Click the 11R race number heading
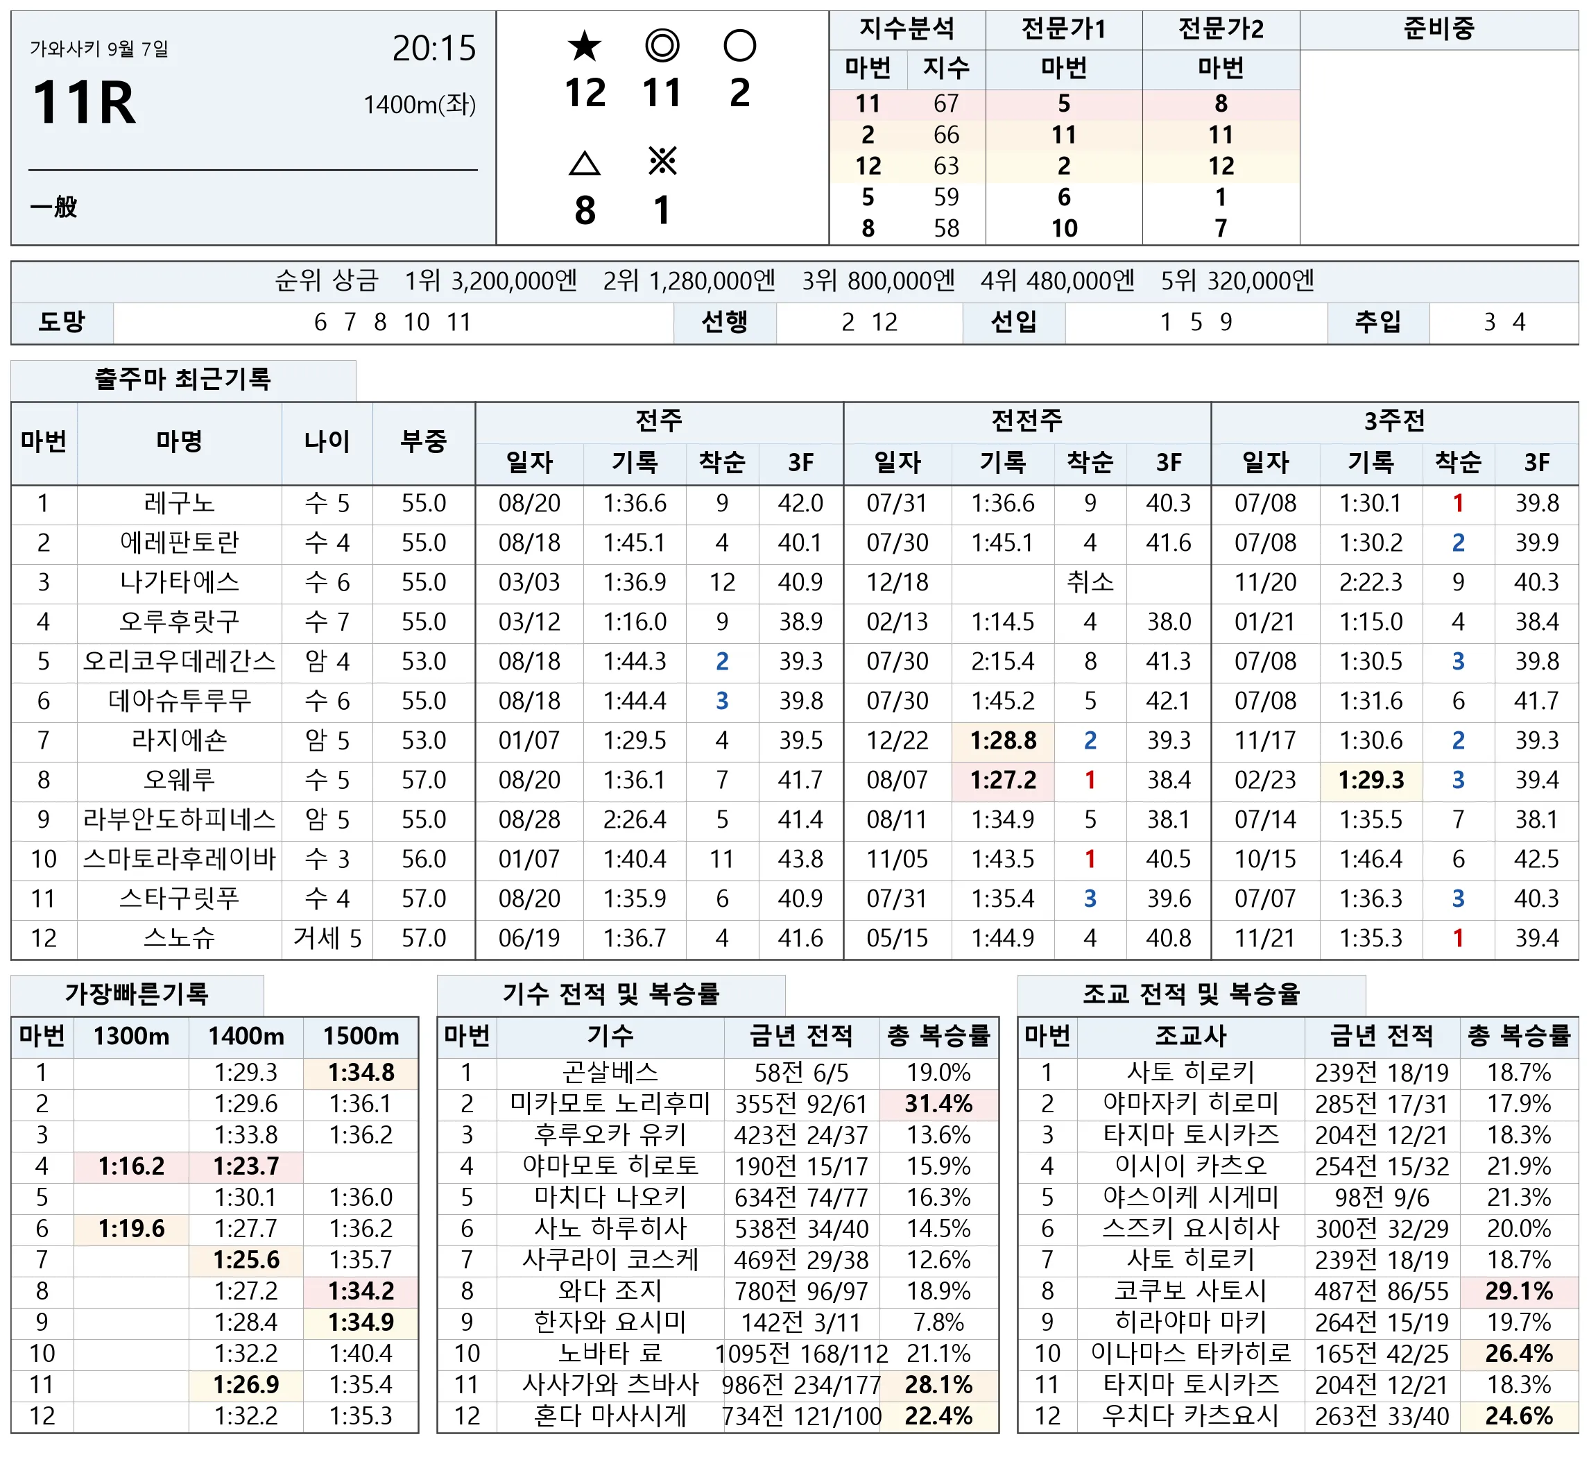This screenshot has height=1464, width=1589. 84,103
